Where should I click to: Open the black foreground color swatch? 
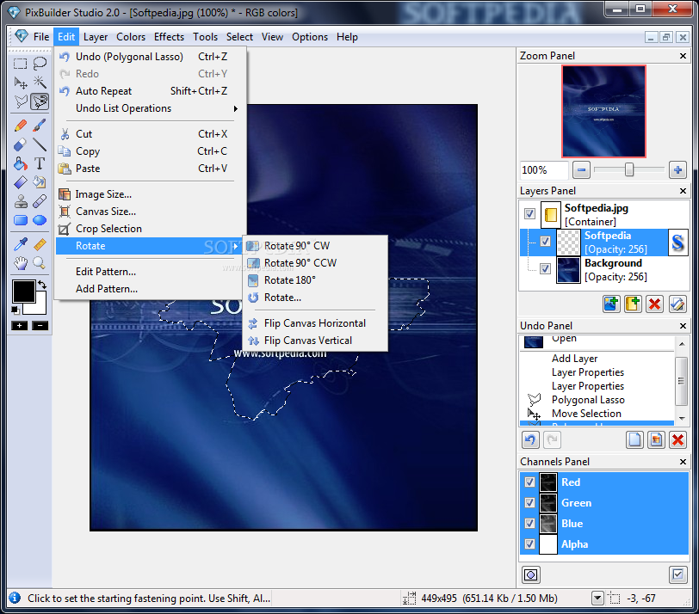click(23, 292)
